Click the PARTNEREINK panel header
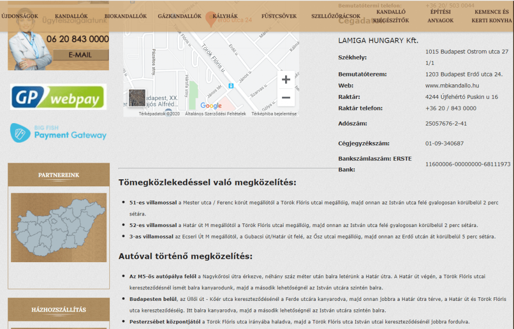Image resolution: width=514 pixels, height=329 pixels. [59, 175]
